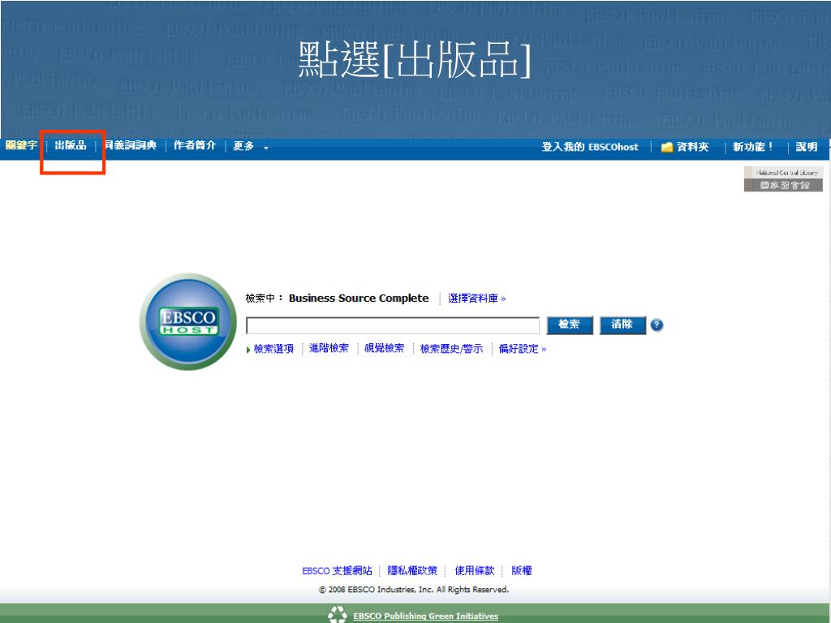Open the 出版品 publications tab
Image resolution: width=831 pixels, height=623 pixels.
(71, 146)
